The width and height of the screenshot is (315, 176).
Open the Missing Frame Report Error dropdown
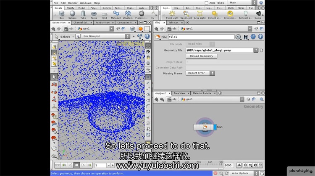[200, 73]
